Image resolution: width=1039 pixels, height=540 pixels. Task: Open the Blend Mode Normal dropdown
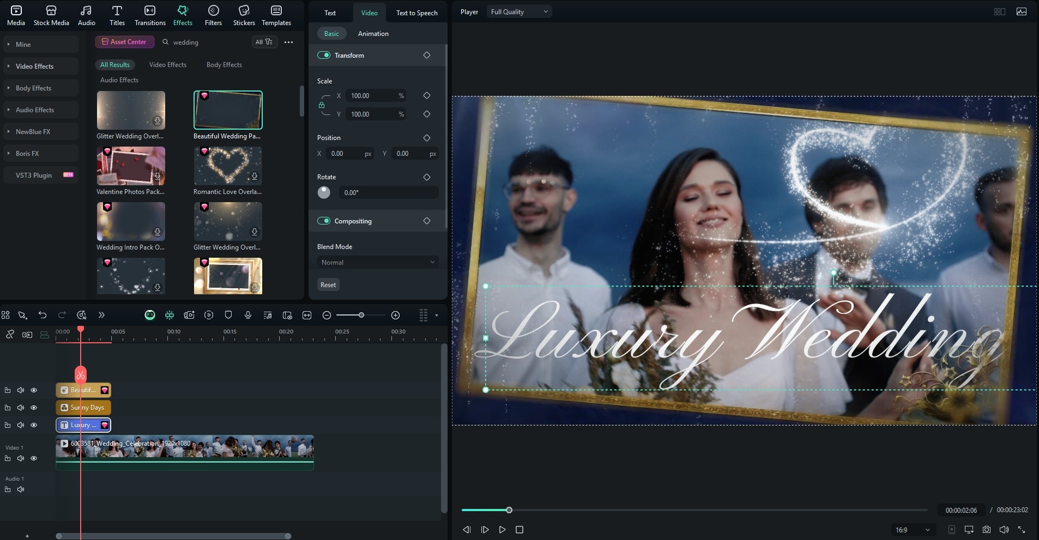pos(378,262)
